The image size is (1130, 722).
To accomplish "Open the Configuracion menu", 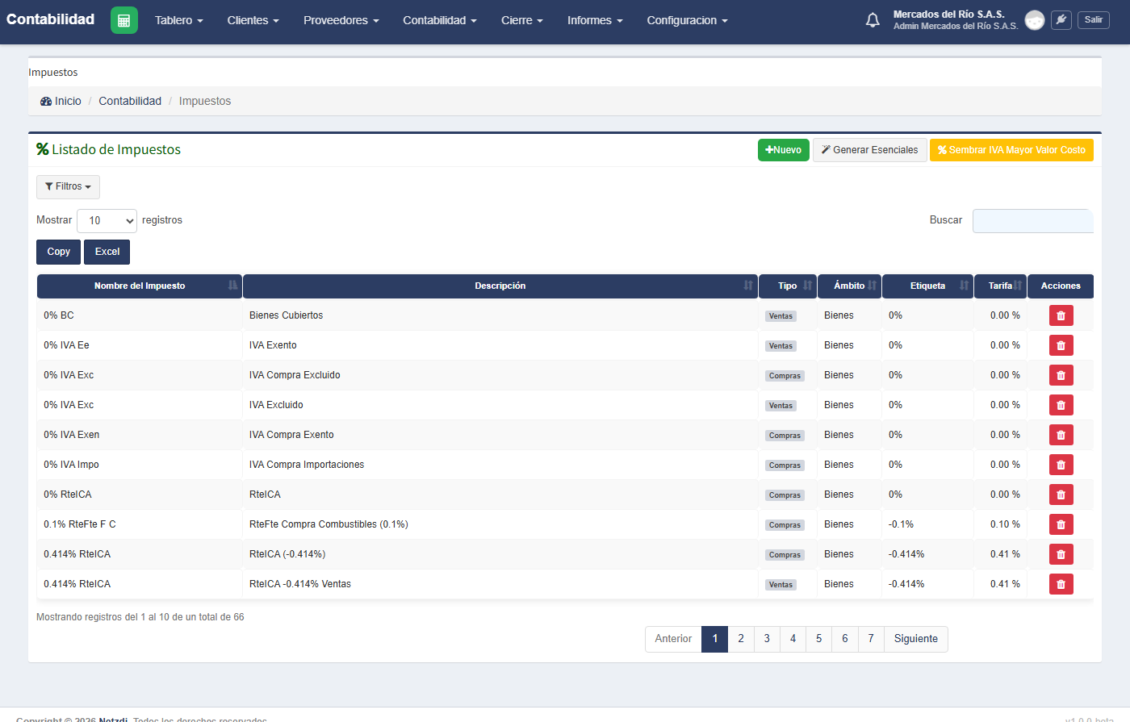I will (x=687, y=20).
